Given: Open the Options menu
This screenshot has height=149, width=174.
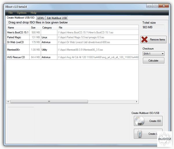Looking at the screenshot, I should point(22,13).
